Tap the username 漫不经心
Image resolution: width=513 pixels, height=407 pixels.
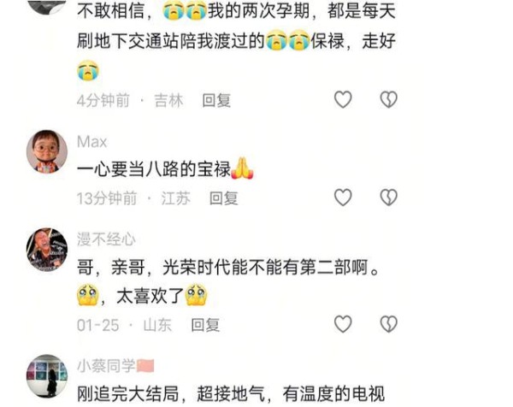(x=106, y=239)
